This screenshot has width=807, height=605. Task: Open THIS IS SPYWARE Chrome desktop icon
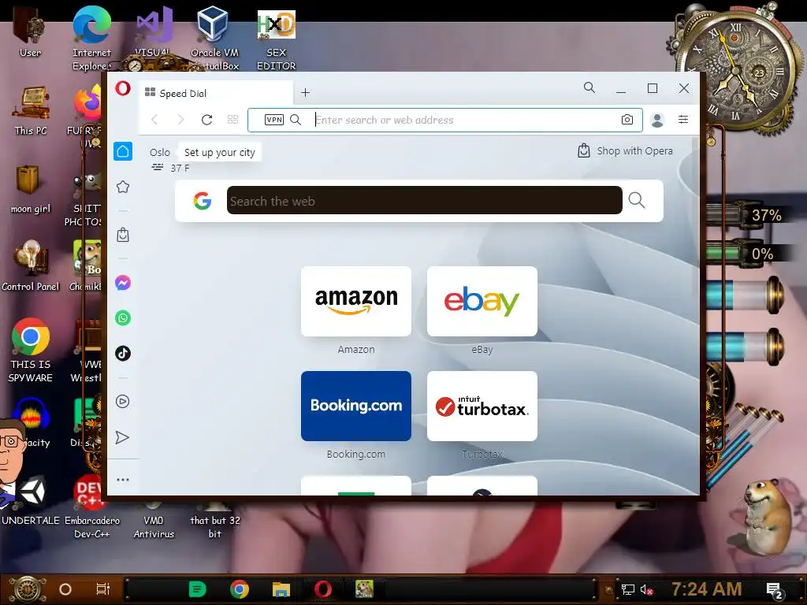[31, 350]
